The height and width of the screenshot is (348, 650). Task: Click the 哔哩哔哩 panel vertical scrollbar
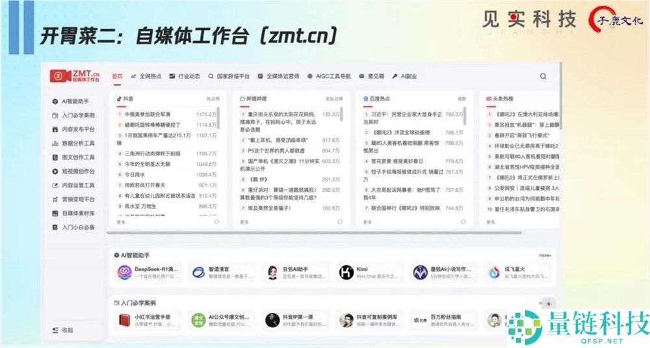342,114
